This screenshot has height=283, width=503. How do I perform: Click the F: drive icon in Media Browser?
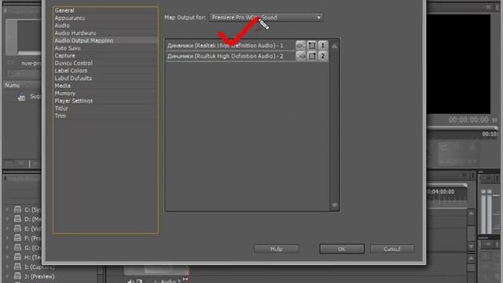tap(17, 238)
